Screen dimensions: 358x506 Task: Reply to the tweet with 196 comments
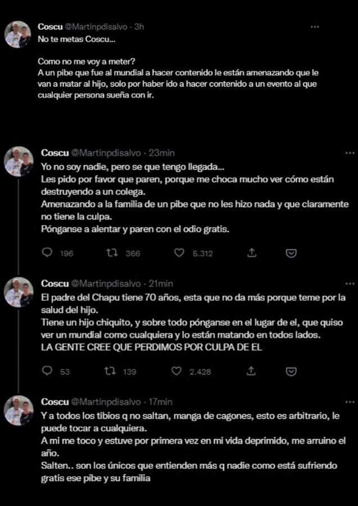click(47, 253)
